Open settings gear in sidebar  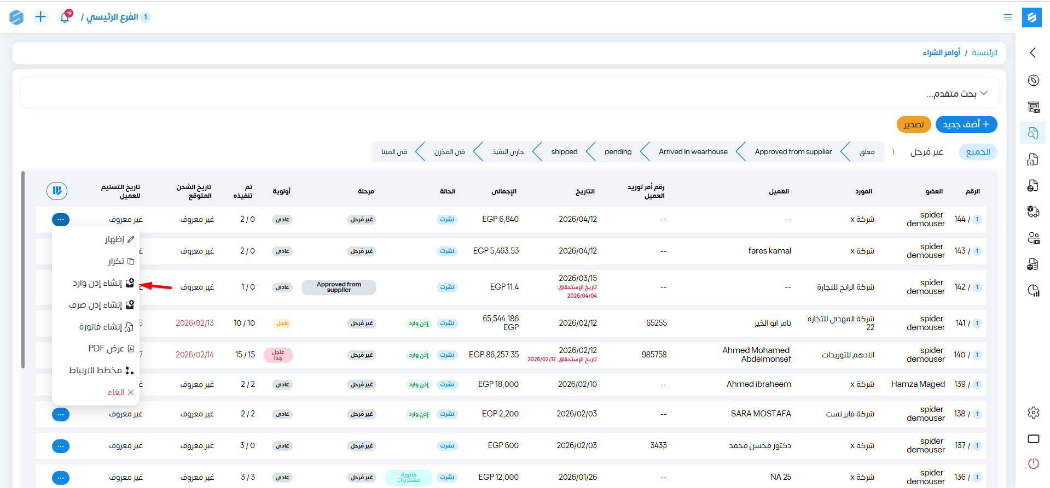click(x=1033, y=413)
